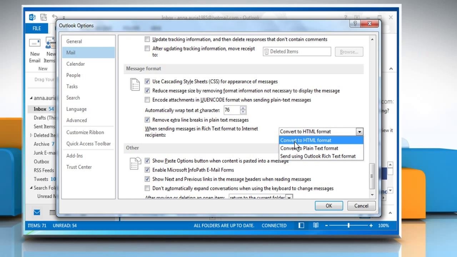Click the Outlook logo icon in title bar
Screen dimensions: 457x257
point(32,17)
